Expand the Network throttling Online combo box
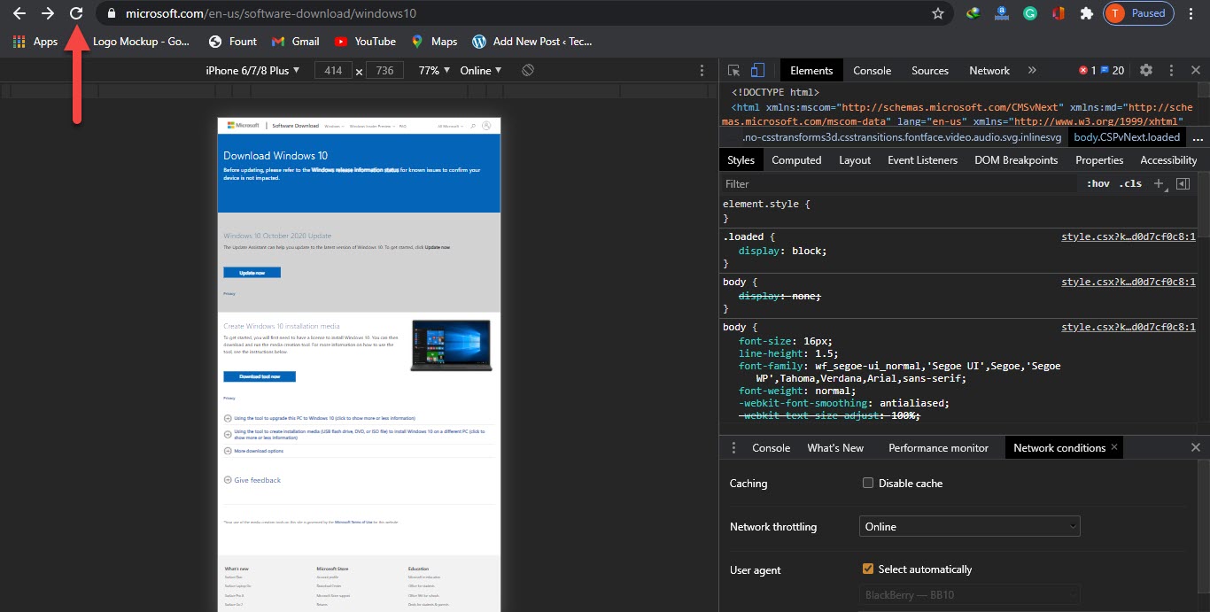 click(969, 526)
